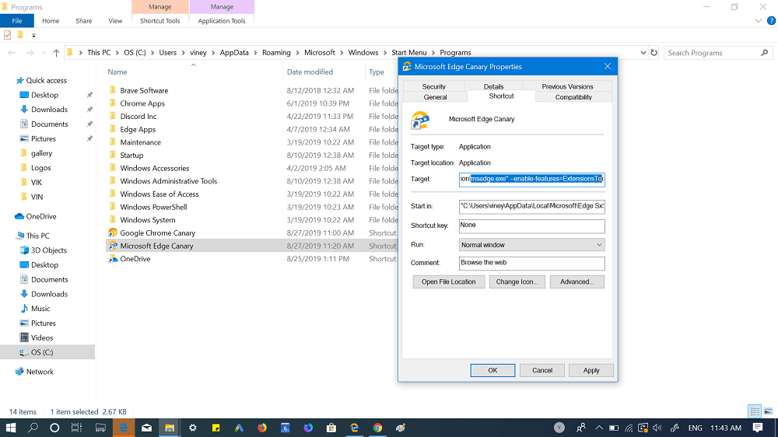Click Advanced button in Properties
Viewport: 778px width, 437px height.
(x=577, y=281)
